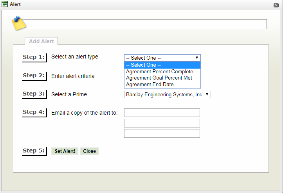Collapse the alert type dropdown arrow

196,58
